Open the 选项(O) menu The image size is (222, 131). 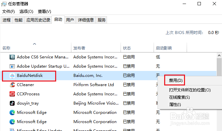26,12
